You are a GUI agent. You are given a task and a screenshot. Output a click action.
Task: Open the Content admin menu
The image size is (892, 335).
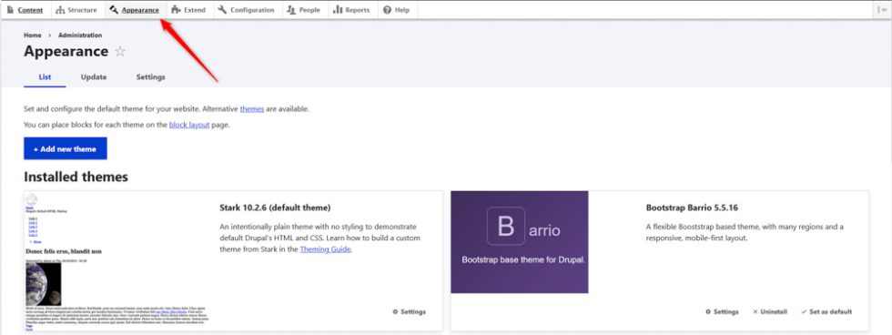coord(25,10)
